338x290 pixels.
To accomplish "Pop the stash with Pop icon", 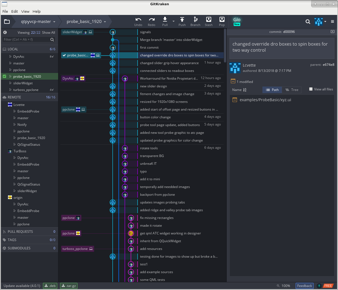I will click(222, 19).
